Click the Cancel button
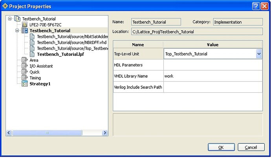The image size is (271, 158). pyautogui.click(x=251, y=147)
